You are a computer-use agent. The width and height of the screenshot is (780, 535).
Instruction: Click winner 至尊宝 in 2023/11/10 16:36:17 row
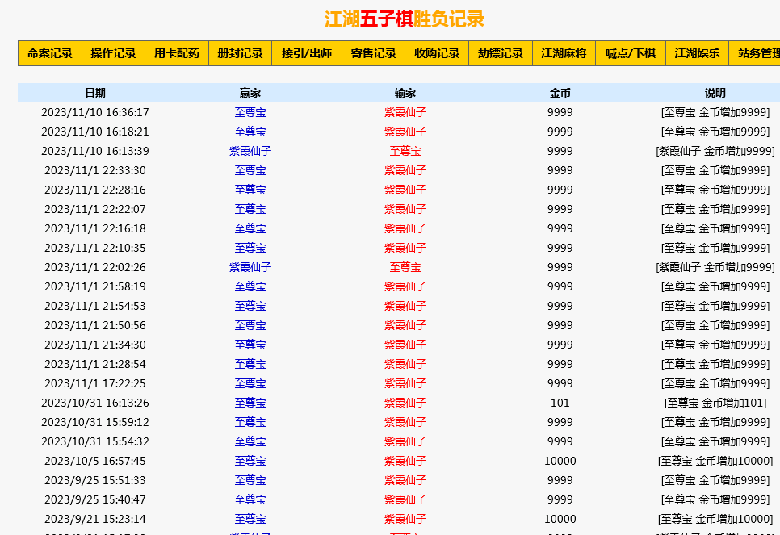coord(250,112)
